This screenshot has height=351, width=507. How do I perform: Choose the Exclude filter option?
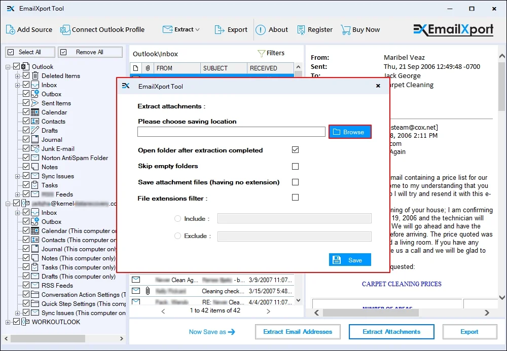point(178,236)
